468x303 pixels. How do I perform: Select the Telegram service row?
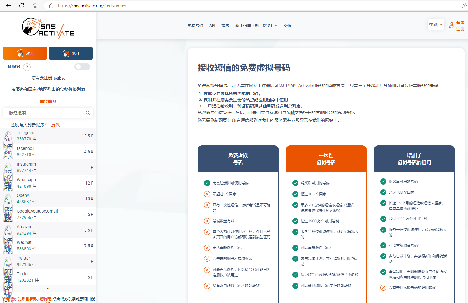(48, 136)
